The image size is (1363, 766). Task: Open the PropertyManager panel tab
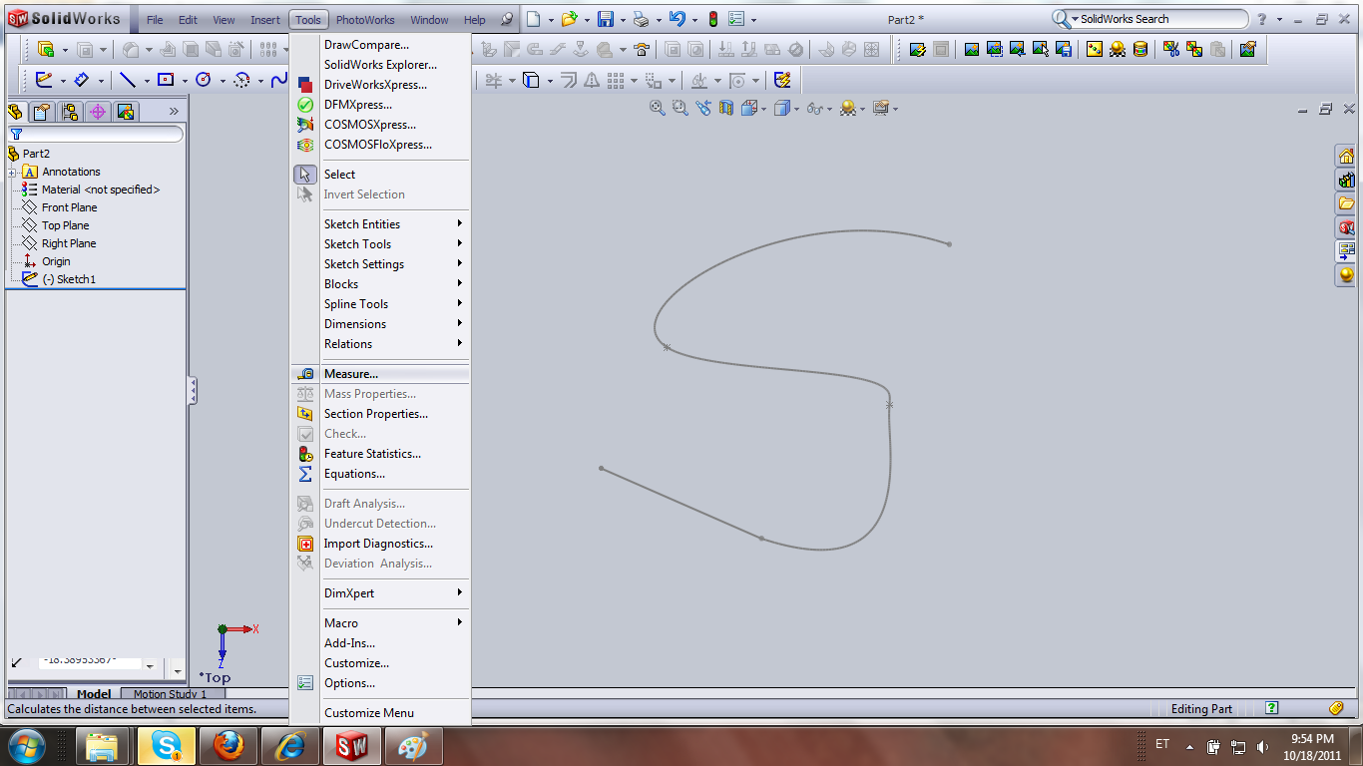[x=42, y=112]
